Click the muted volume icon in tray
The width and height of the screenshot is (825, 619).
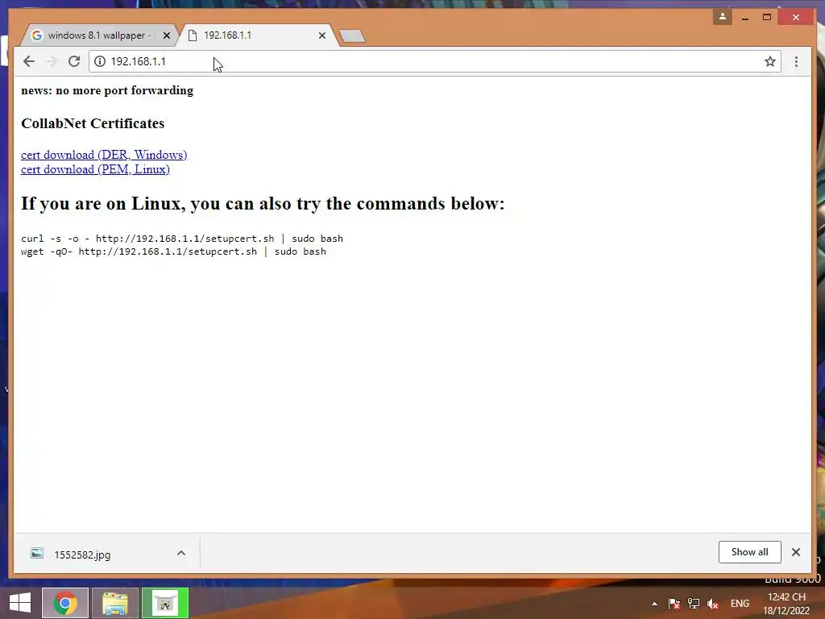tap(713, 604)
